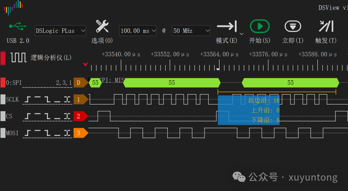Click the red color swatch of 0:SPI
Image resolution: width=348 pixels, height=191 pixels.
click(x=3, y=82)
